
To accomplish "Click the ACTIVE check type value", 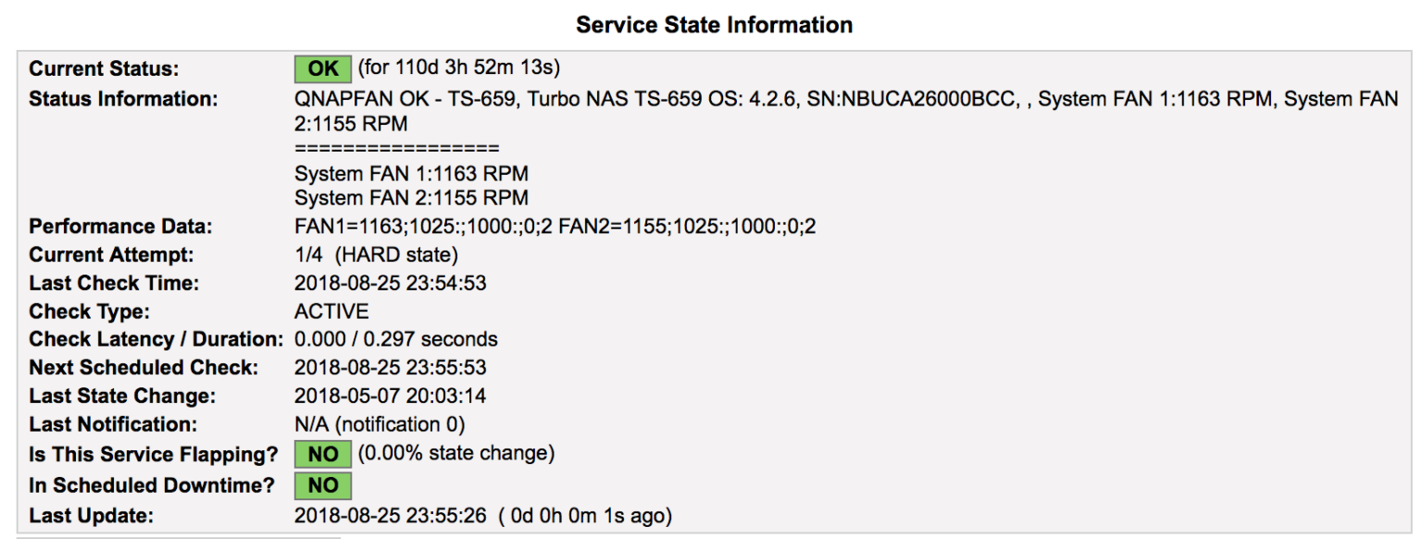I will pyautogui.click(x=331, y=312).
